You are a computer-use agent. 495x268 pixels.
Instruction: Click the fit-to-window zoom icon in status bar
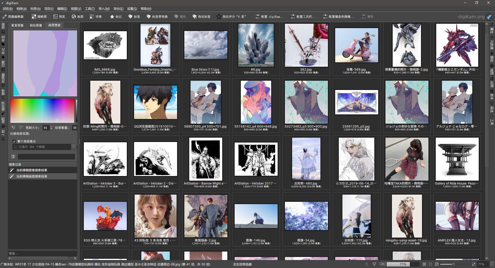[x=424, y=264]
